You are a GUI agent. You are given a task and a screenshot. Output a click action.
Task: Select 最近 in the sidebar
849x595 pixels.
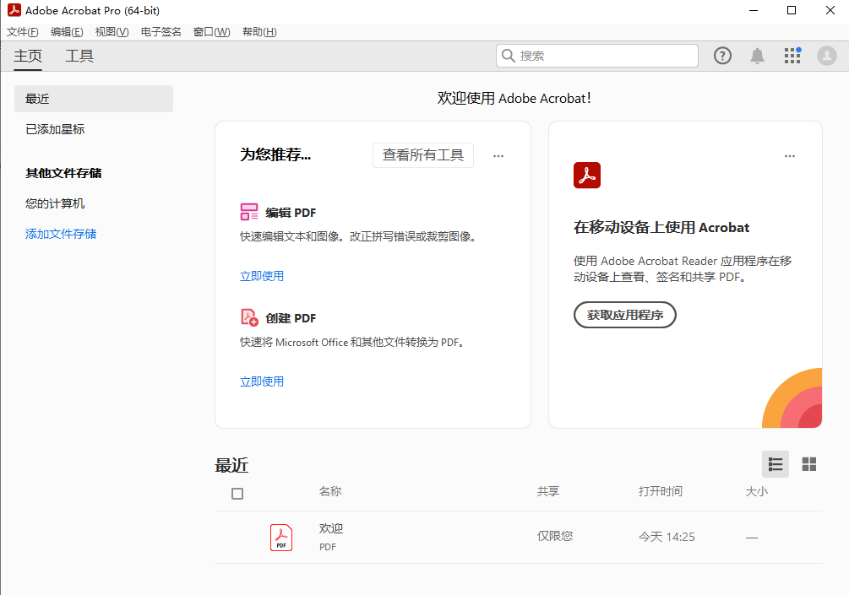94,99
